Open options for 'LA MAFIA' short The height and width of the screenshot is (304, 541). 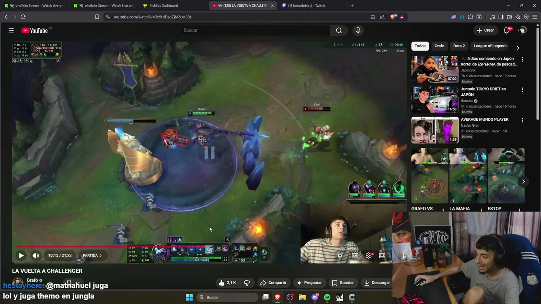click(481, 210)
